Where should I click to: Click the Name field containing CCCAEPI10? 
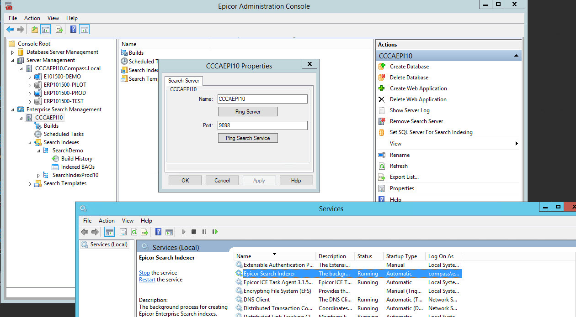coord(262,99)
